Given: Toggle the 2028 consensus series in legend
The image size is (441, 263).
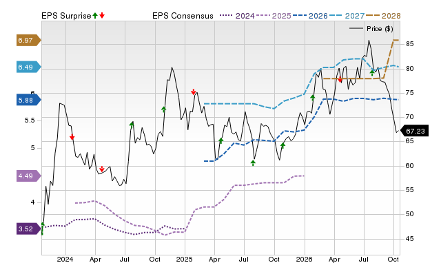Looking at the screenshot, I should tap(383, 16).
